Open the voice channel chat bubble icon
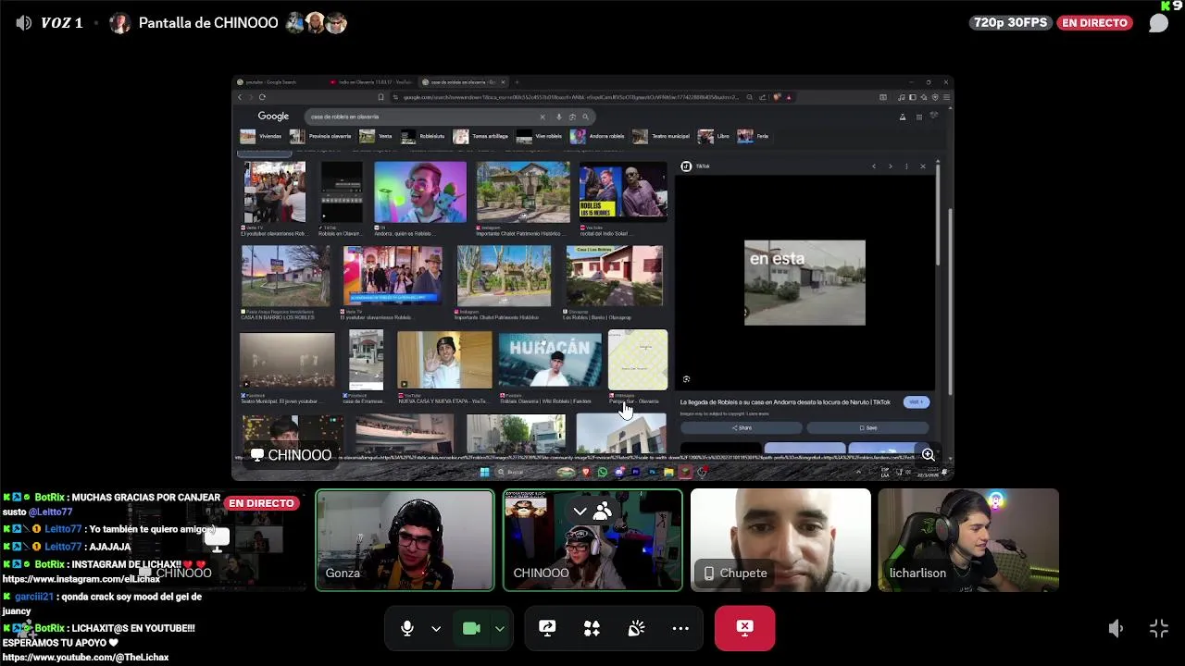 click(1158, 23)
